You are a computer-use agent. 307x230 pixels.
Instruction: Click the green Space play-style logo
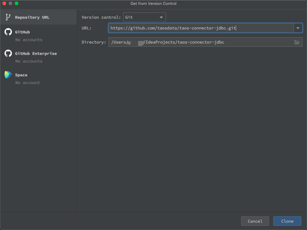click(8, 75)
